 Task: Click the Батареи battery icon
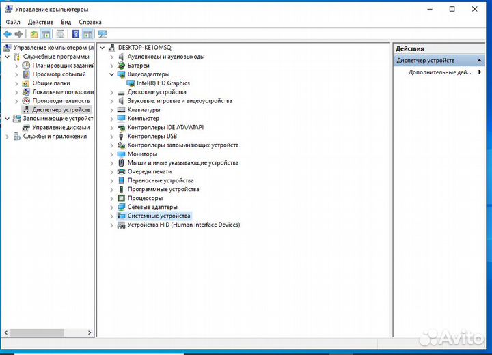click(x=121, y=66)
